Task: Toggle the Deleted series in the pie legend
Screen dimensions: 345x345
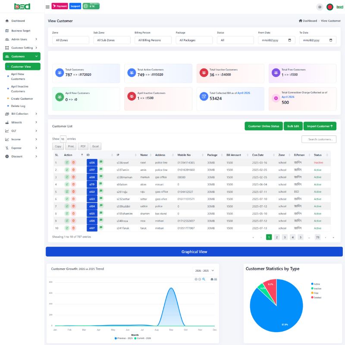Action: point(317,298)
